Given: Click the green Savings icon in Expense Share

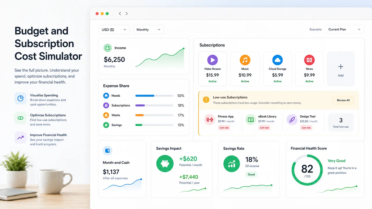Looking at the screenshot, I should pyautogui.click(x=106, y=125).
